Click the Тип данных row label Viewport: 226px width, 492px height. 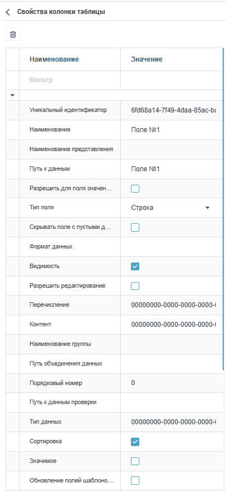pyautogui.click(x=45, y=422)
